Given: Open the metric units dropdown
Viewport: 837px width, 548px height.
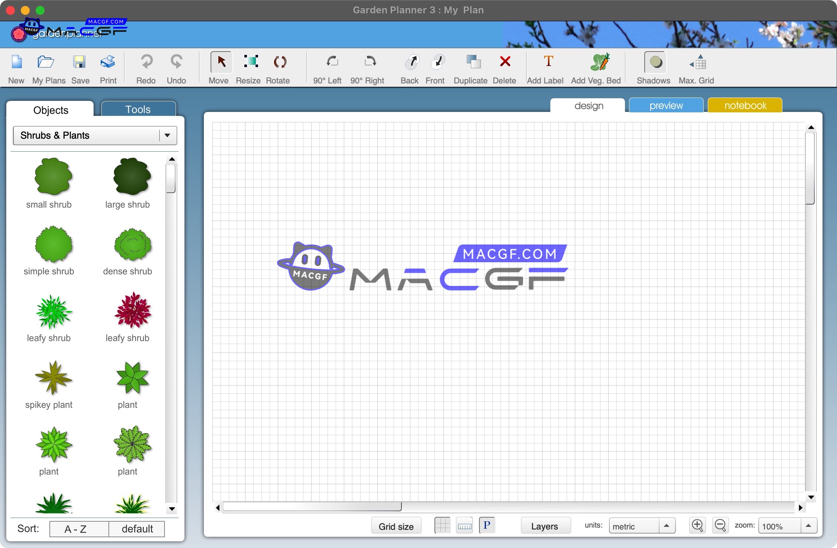Looking at the screenshot, I should [642, 526].
